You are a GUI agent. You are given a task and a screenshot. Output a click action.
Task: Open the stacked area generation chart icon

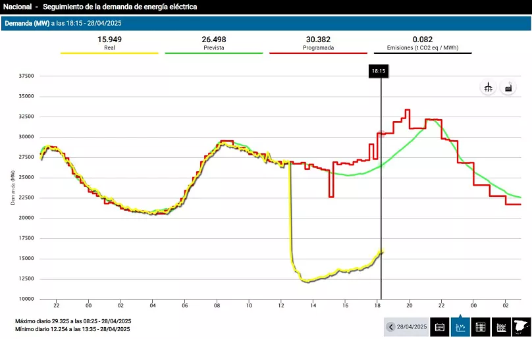[x=501, y=326]
